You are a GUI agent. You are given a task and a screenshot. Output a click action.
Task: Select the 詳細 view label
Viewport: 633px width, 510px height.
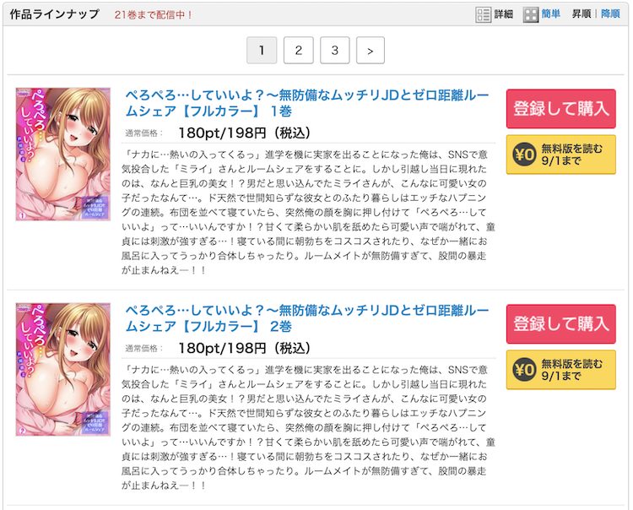coord(503,14)
